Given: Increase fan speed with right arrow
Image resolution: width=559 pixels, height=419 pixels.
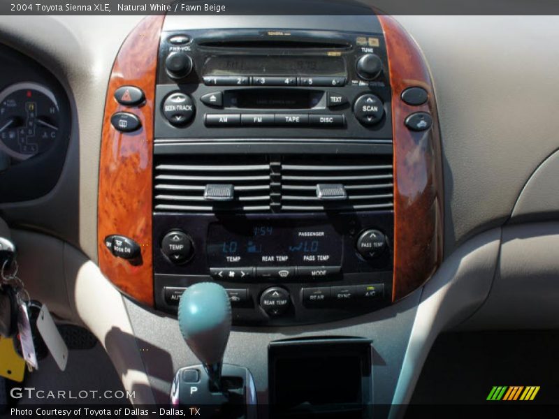Looking at the screenshot, I should 243,274.
